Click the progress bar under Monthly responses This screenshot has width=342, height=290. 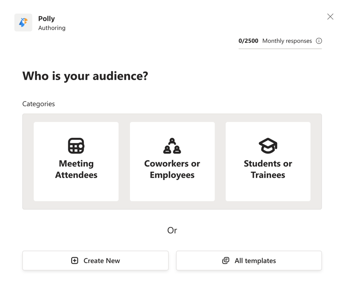[x=280, y=48]
